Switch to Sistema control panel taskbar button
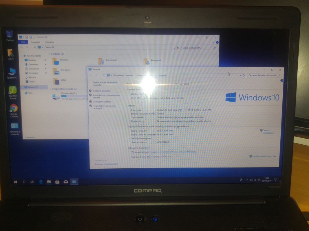 (x=74, y=182)
